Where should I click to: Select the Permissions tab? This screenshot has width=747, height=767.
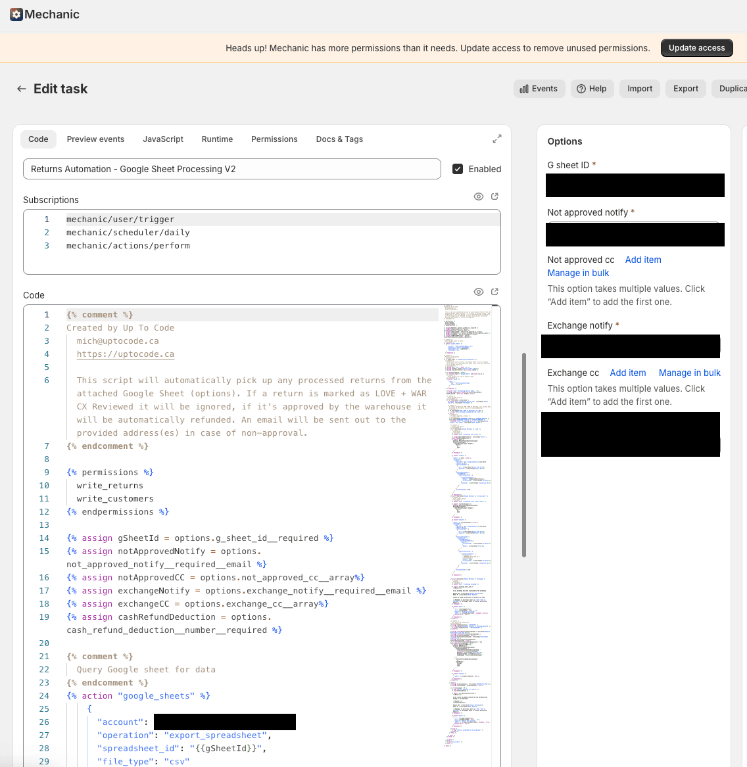[x=274, y=139]
